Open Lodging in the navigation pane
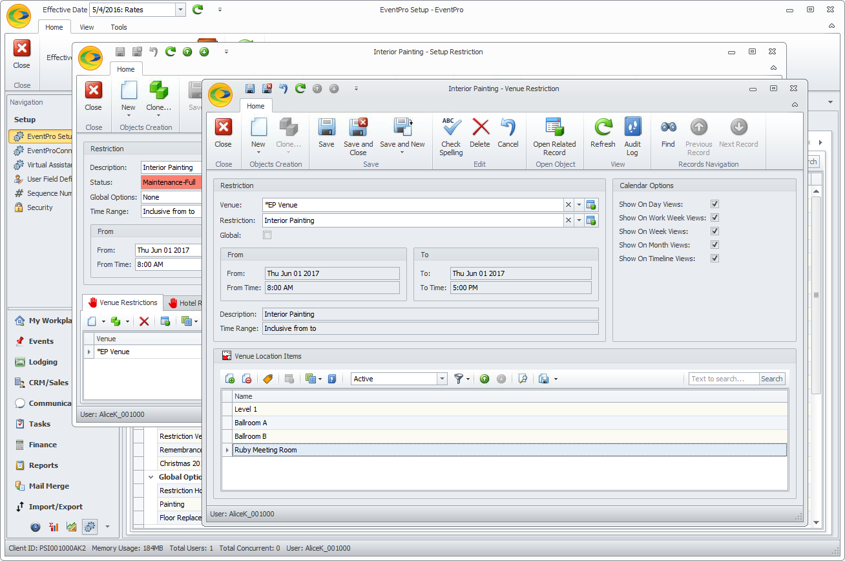The image size is (845, 561). [x=43, y=362]
